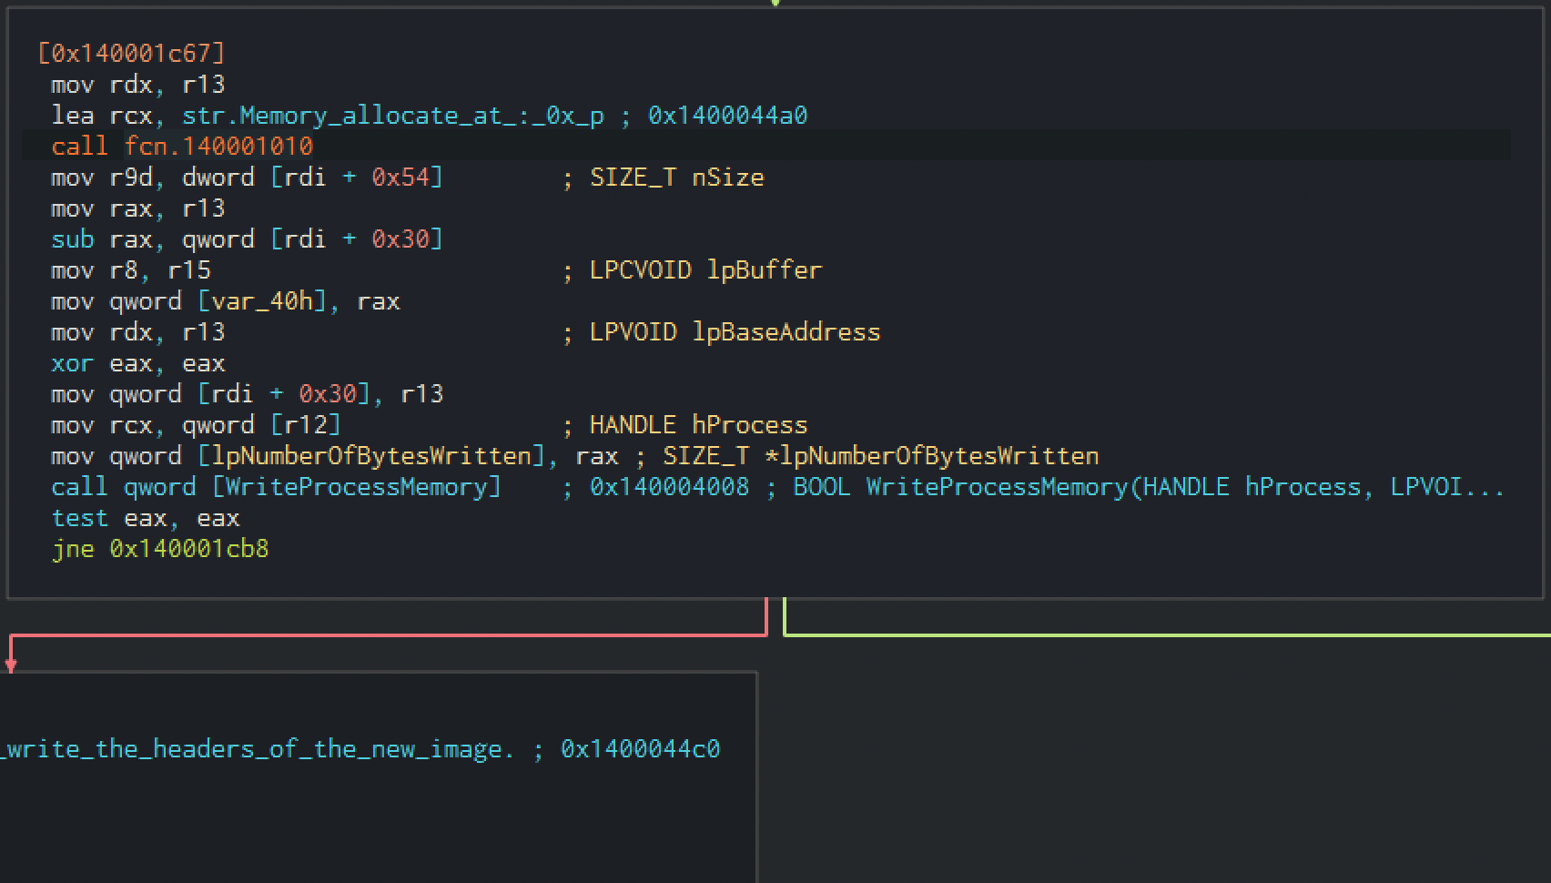Follow jne jump to 0x140001cb8
The width and height of the screenshot is (1551, 883).
[189, 549]
